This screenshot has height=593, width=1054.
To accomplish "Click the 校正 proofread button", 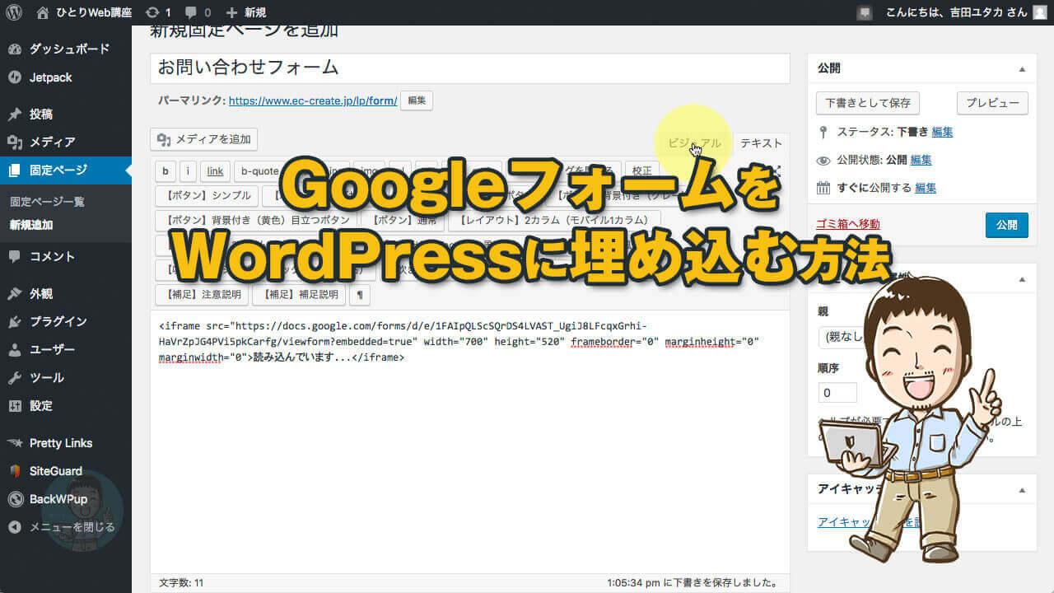I will click(641, 170).
